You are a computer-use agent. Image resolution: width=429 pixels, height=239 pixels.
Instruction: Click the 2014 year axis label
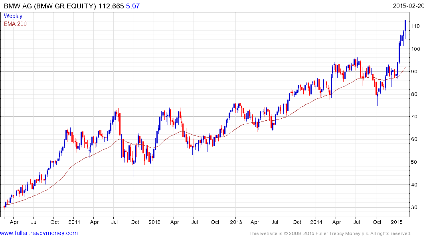[x=316, y=222]
